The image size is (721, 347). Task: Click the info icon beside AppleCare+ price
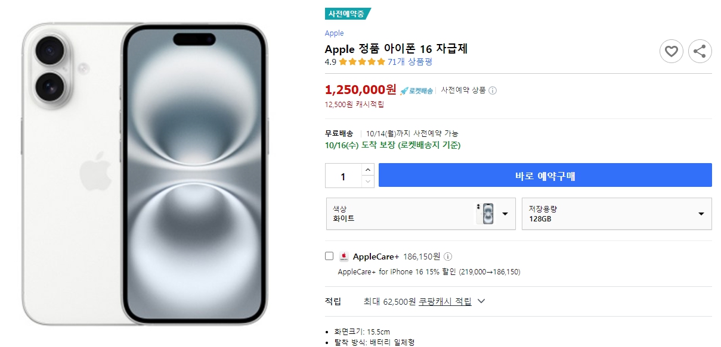[448, 256]
